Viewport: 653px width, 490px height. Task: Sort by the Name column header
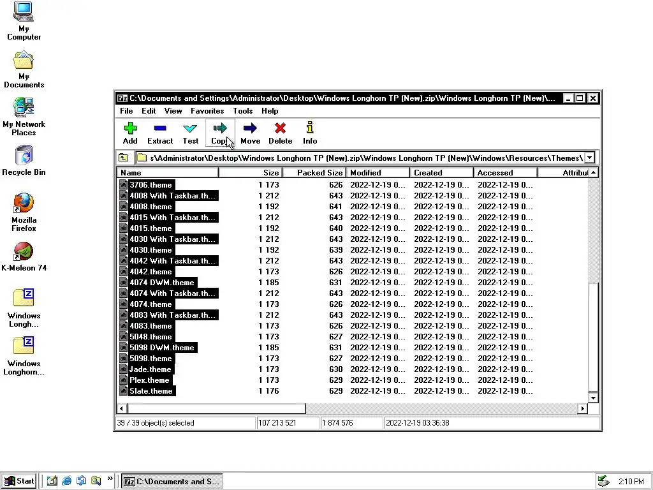168,172
